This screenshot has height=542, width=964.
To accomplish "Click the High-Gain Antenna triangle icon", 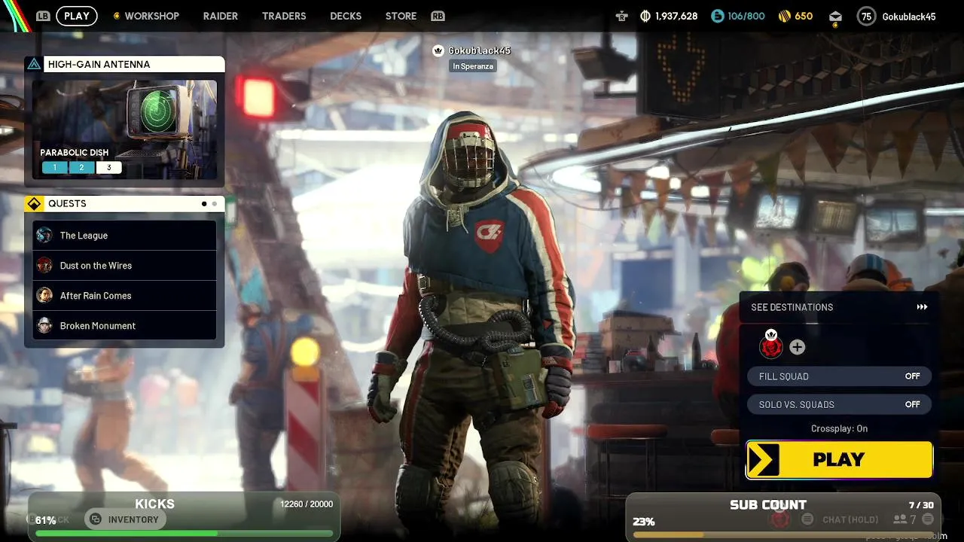I will tap(34, 64).
